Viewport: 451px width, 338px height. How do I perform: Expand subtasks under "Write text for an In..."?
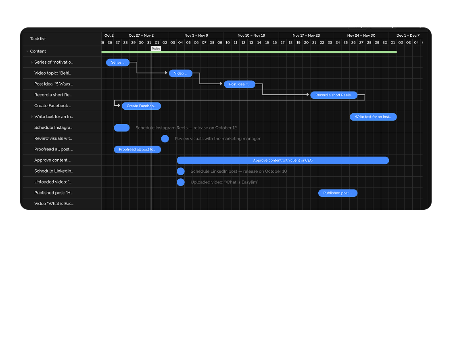point(32,117)
